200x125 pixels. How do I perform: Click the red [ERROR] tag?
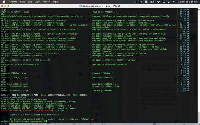click(x=4, y=110)
